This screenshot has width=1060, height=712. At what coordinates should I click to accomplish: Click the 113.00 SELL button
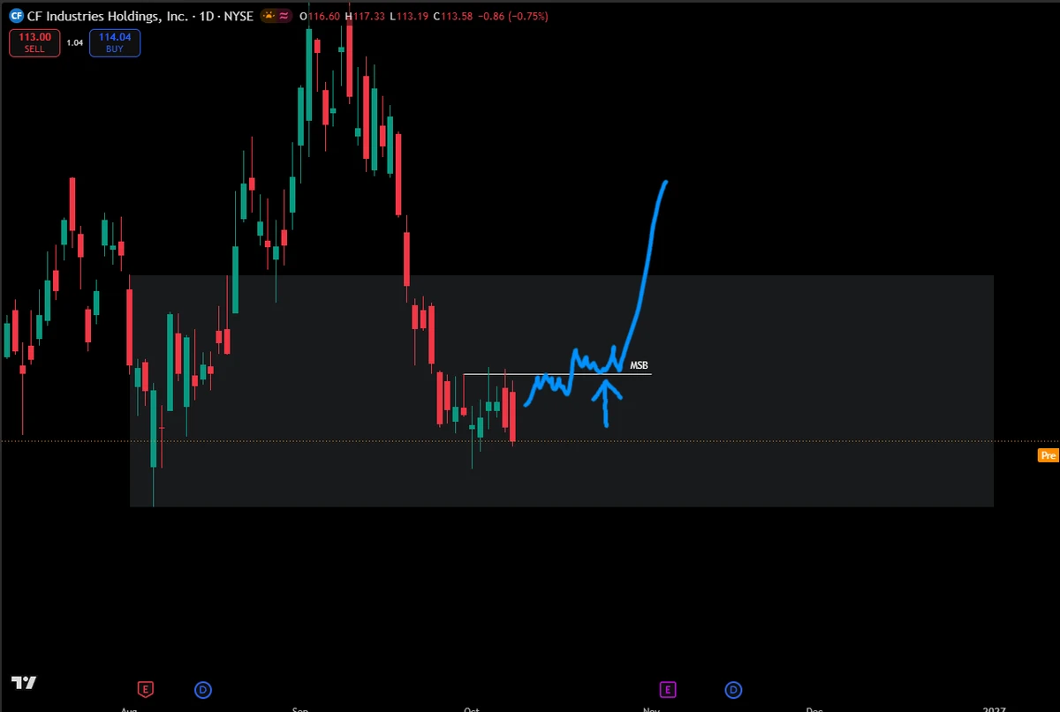click(x=34, y=42)
